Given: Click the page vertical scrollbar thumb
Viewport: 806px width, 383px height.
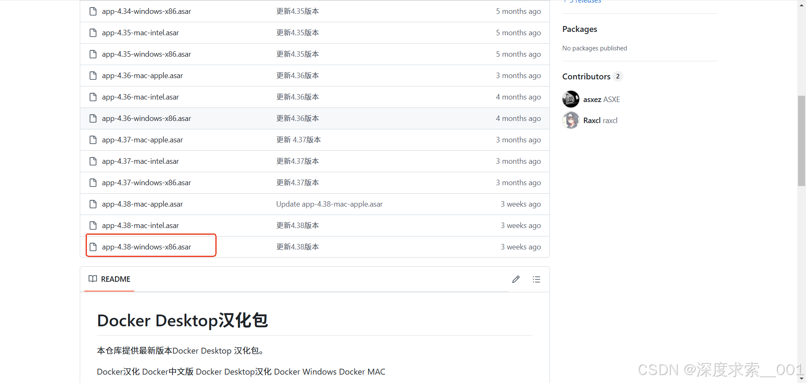Looking at the screenshot, I should 801,141.
